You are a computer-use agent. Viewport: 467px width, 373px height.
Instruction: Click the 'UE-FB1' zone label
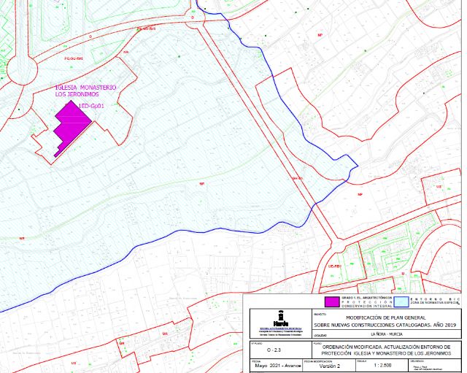(x=336, y=267)
